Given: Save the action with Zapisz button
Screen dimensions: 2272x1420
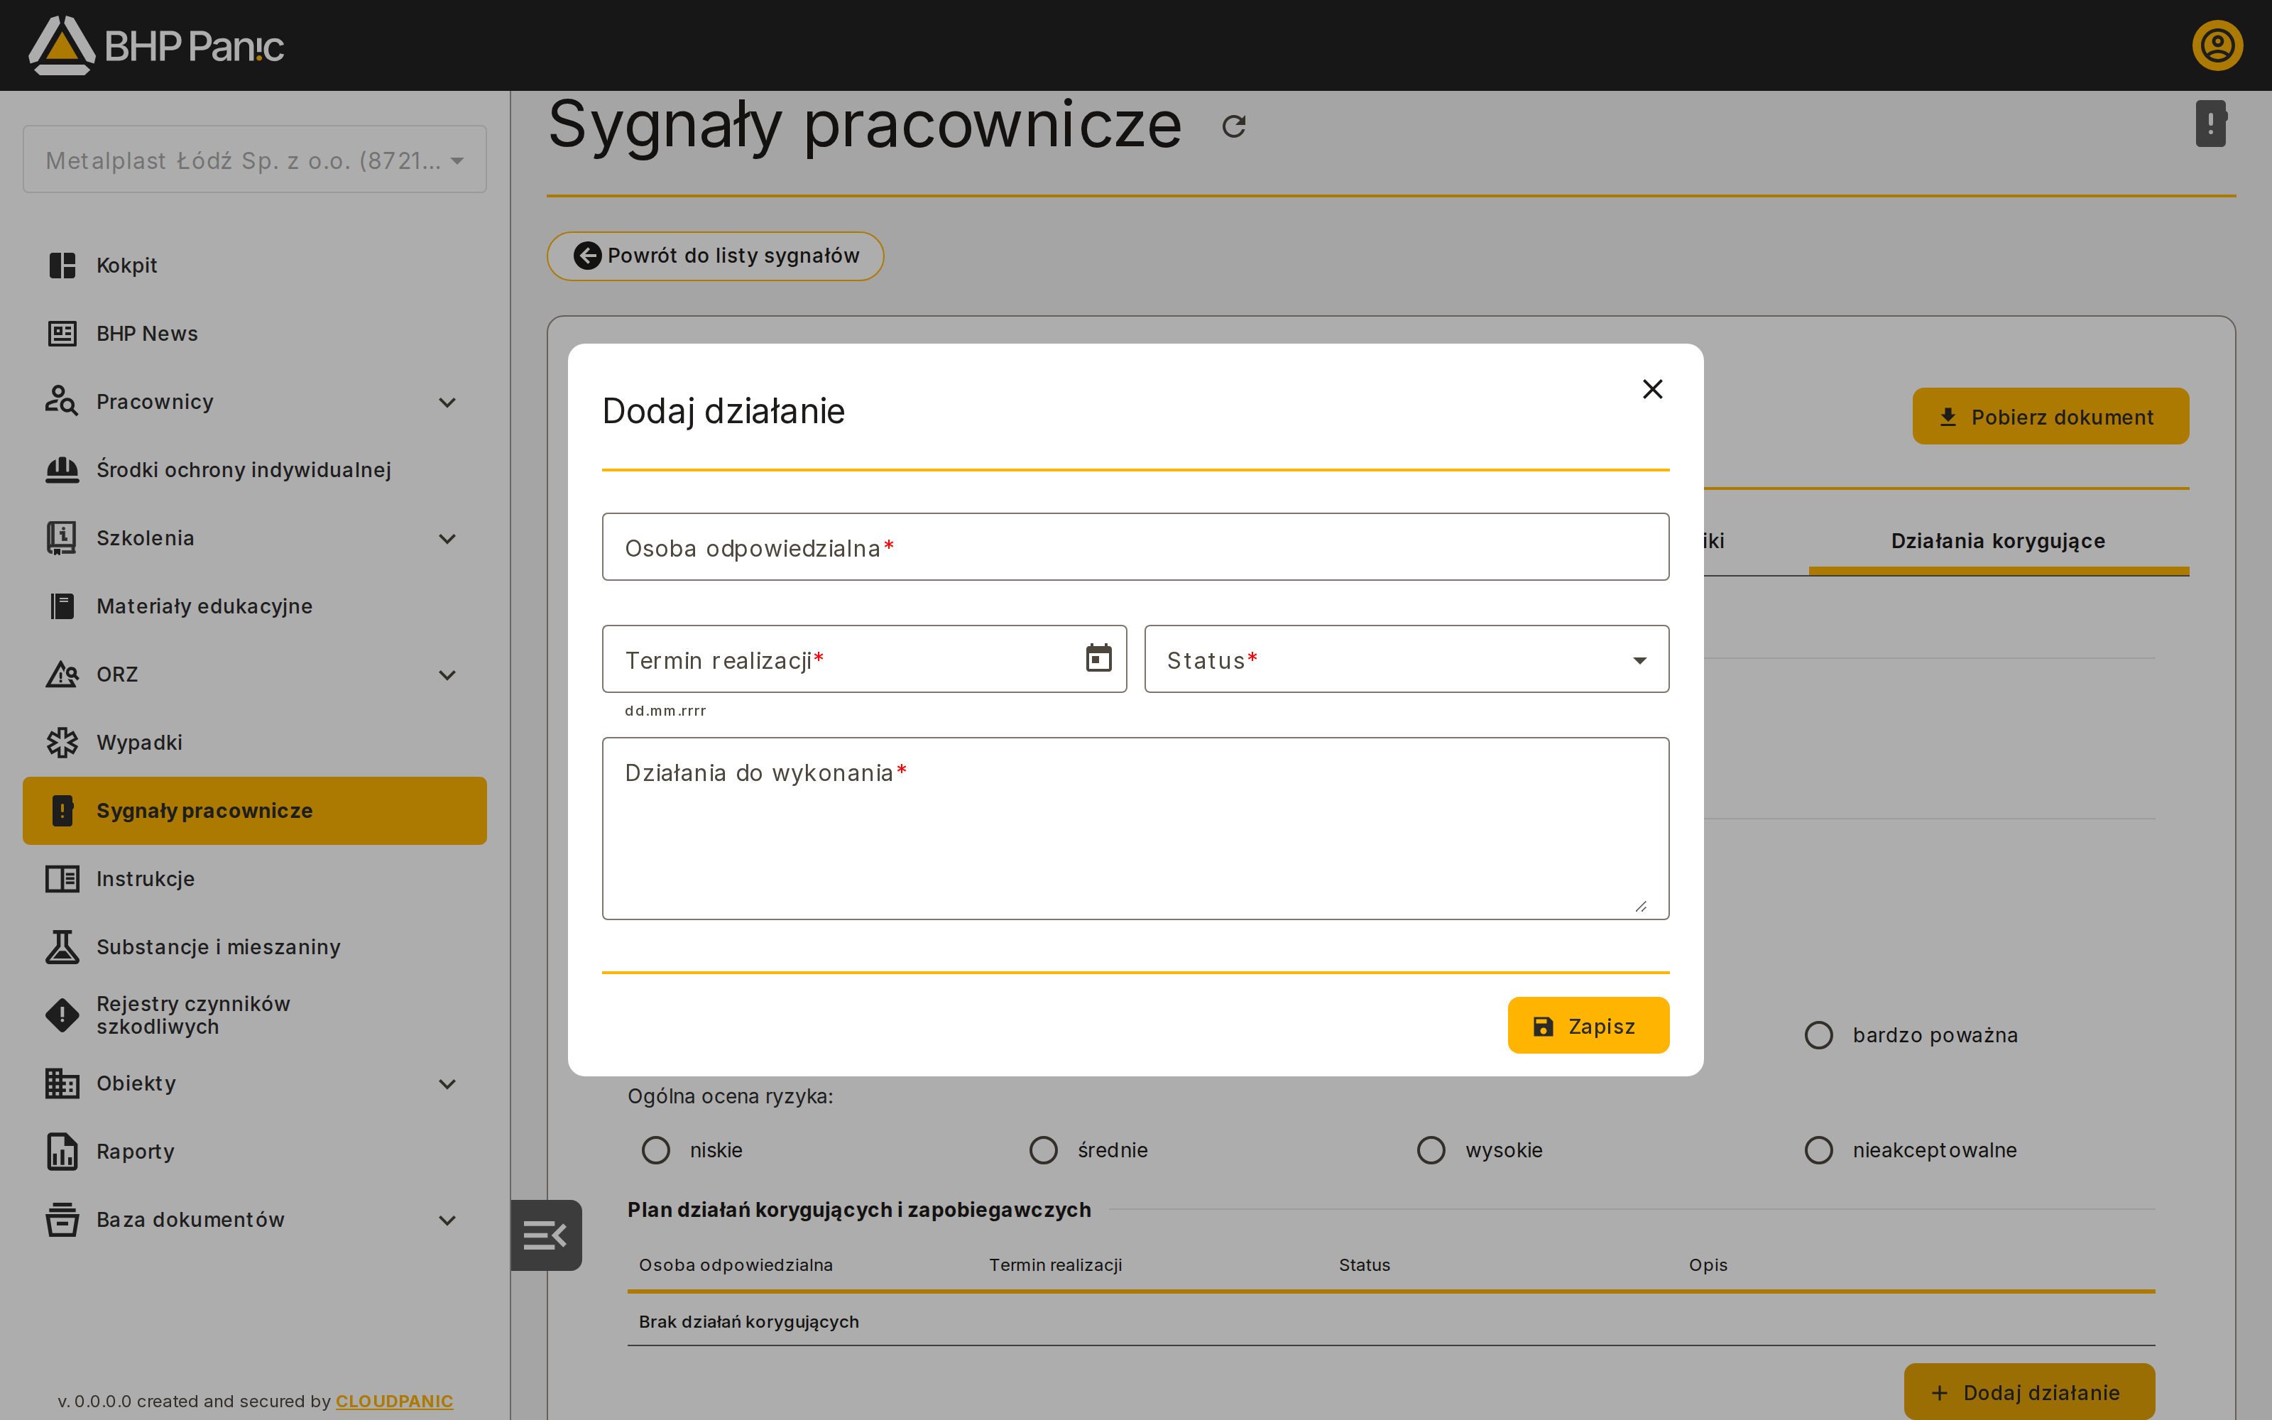Looking at the screenshot, I should (1588, 1025).
